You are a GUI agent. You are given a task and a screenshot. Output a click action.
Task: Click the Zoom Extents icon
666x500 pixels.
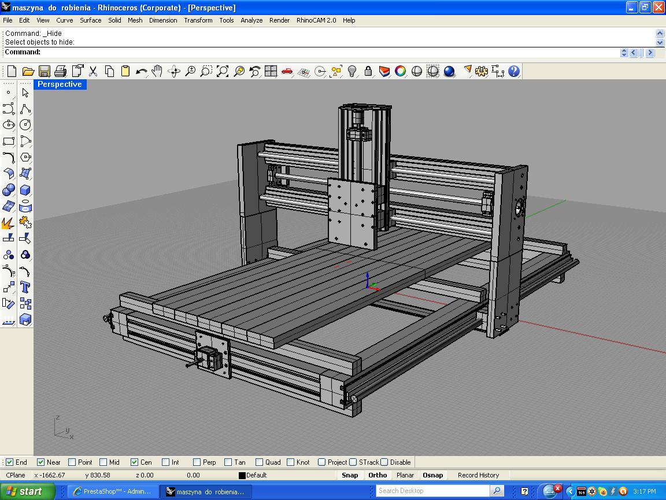click(223, 71)
